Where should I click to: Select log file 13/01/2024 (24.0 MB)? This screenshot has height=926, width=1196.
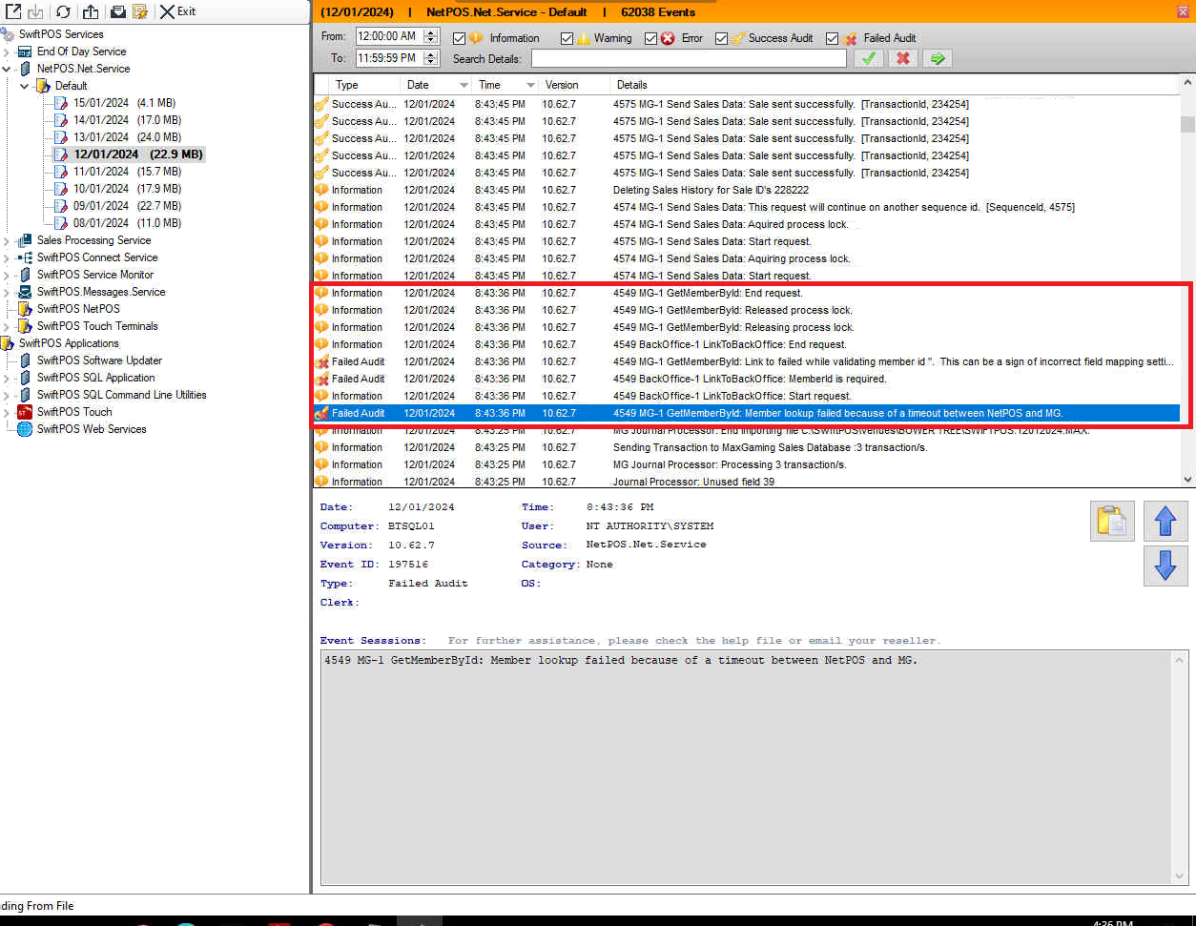coord(127,137)
